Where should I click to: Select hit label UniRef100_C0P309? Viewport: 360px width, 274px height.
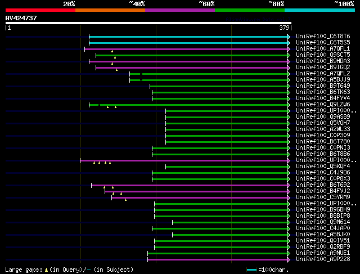[323, 136]
